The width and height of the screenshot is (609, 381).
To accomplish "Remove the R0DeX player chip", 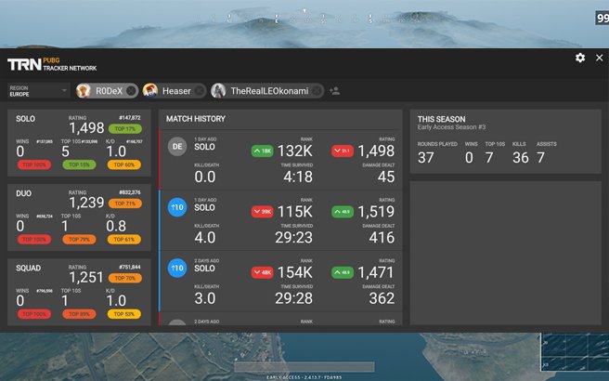I will point(131,91).
